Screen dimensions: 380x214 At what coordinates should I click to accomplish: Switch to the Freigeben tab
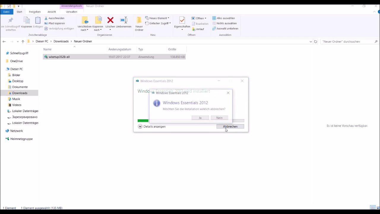pyautogui.click(x=35, y=12)
